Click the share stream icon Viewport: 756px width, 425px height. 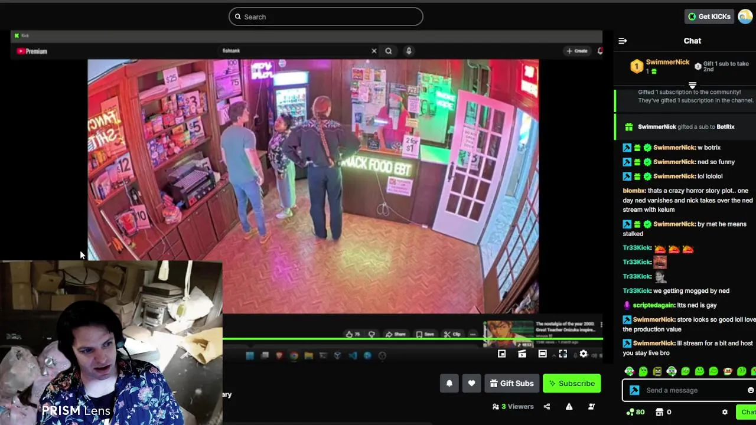coord(547,406)
